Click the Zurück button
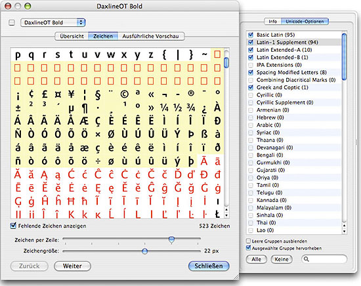The height and width of the screenshot is (286, 361). pyautogui.click(x=30, y=266)
